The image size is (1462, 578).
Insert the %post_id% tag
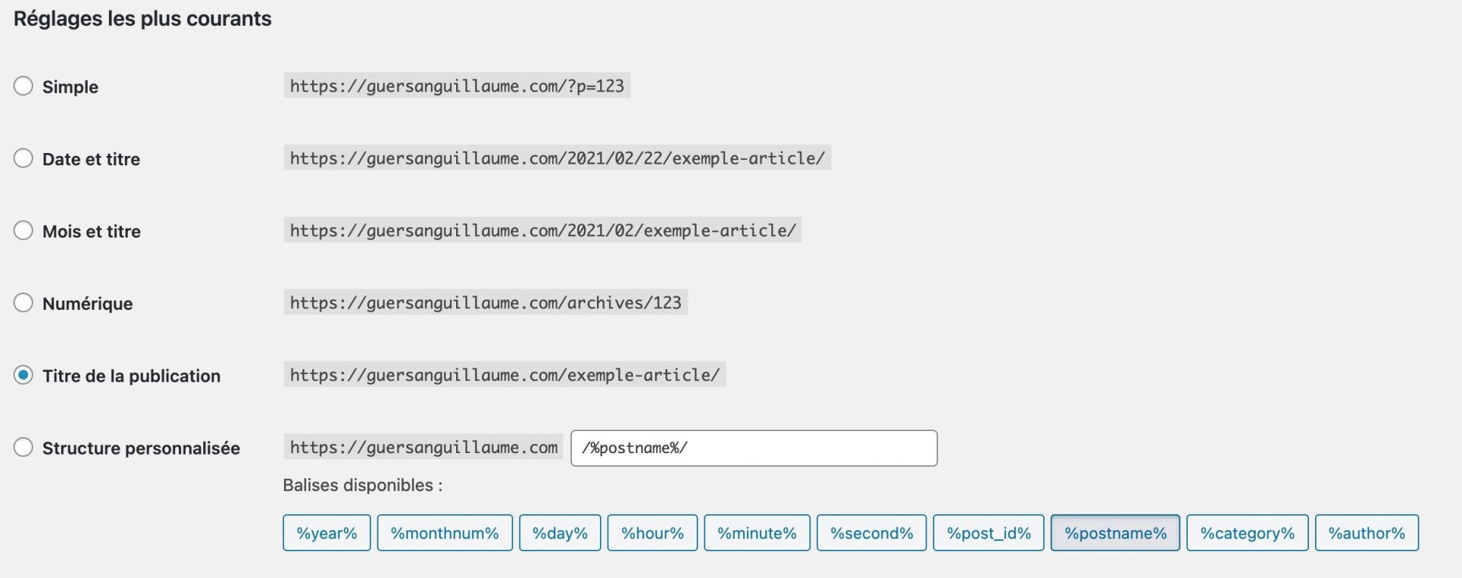989,533
